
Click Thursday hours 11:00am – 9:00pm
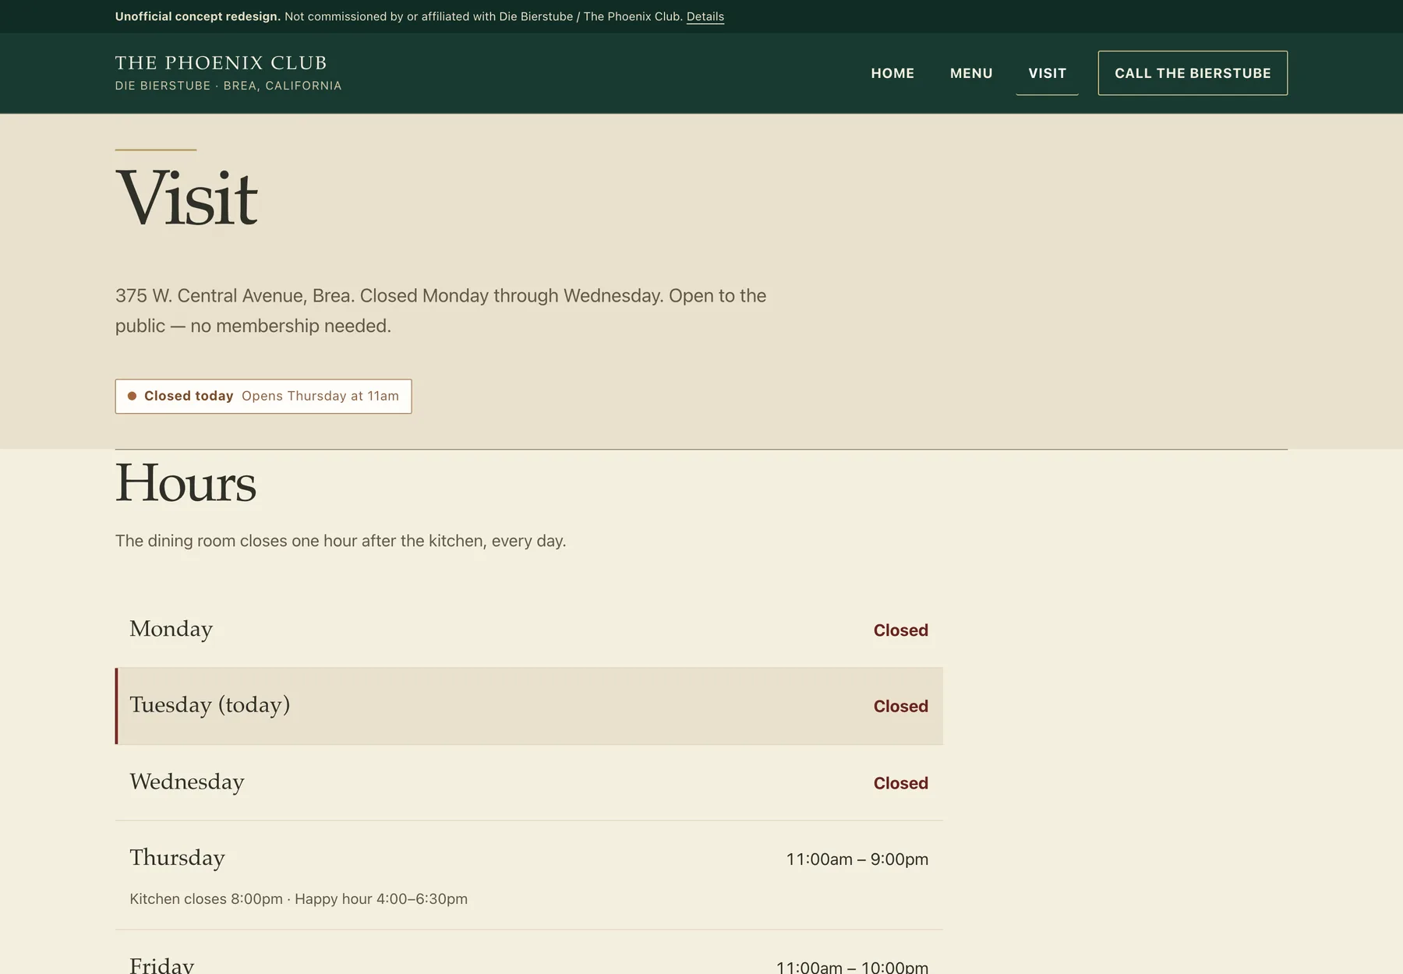[857, 859]
